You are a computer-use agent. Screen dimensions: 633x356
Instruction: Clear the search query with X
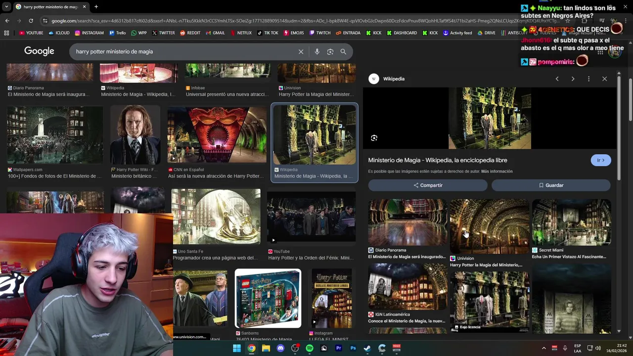(x=301, y=51)
